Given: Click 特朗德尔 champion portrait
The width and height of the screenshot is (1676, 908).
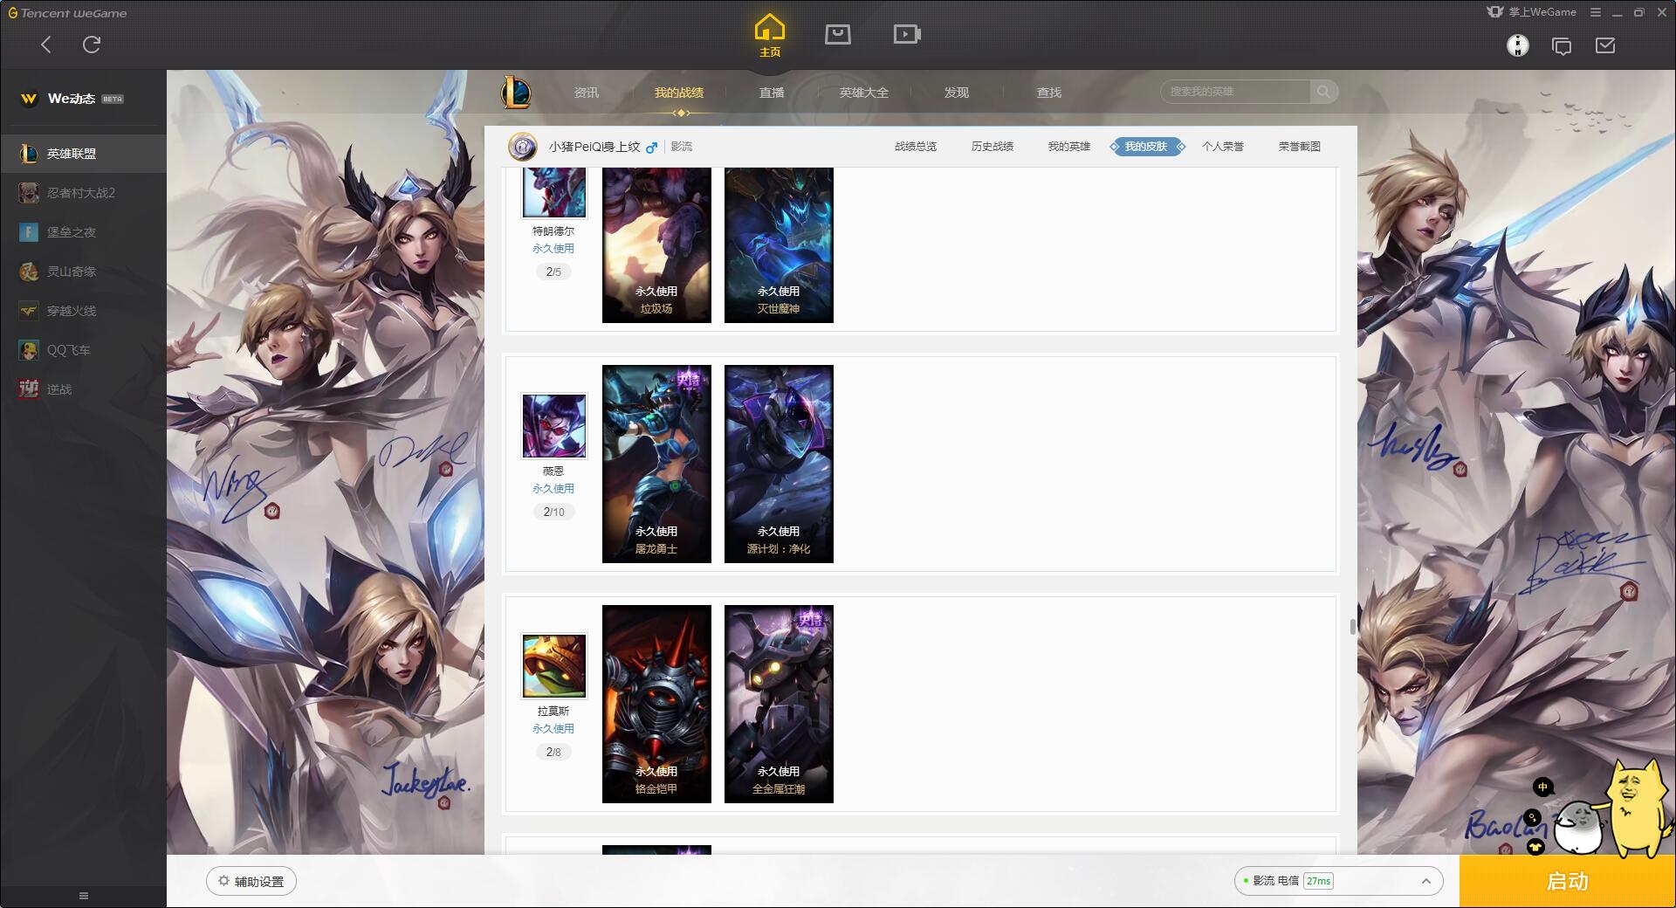Looking at the screenshot, I should click(x=554, y=192).
